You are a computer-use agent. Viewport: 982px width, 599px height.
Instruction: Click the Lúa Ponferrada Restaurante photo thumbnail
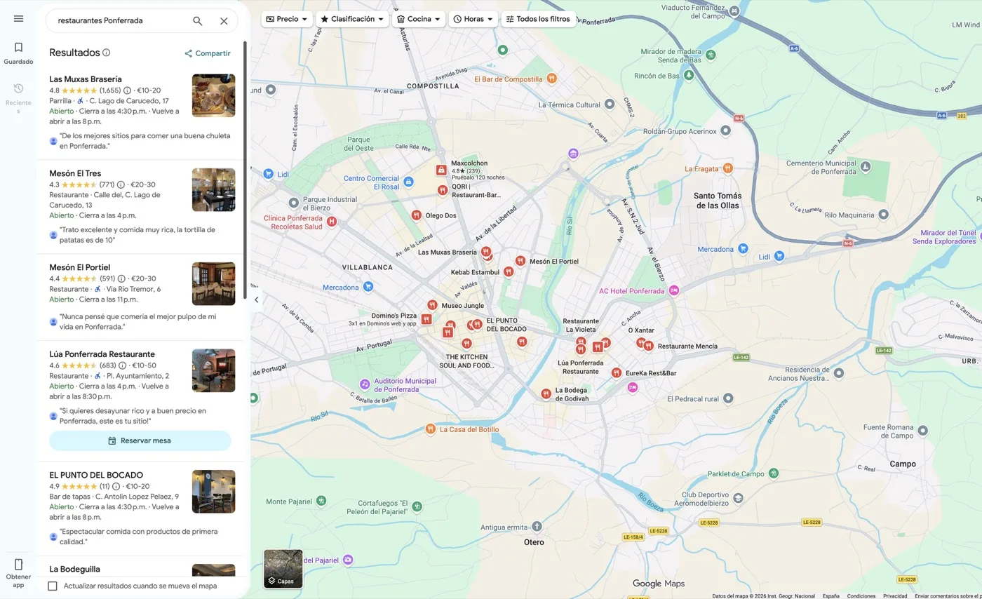(x=213, y=371)
